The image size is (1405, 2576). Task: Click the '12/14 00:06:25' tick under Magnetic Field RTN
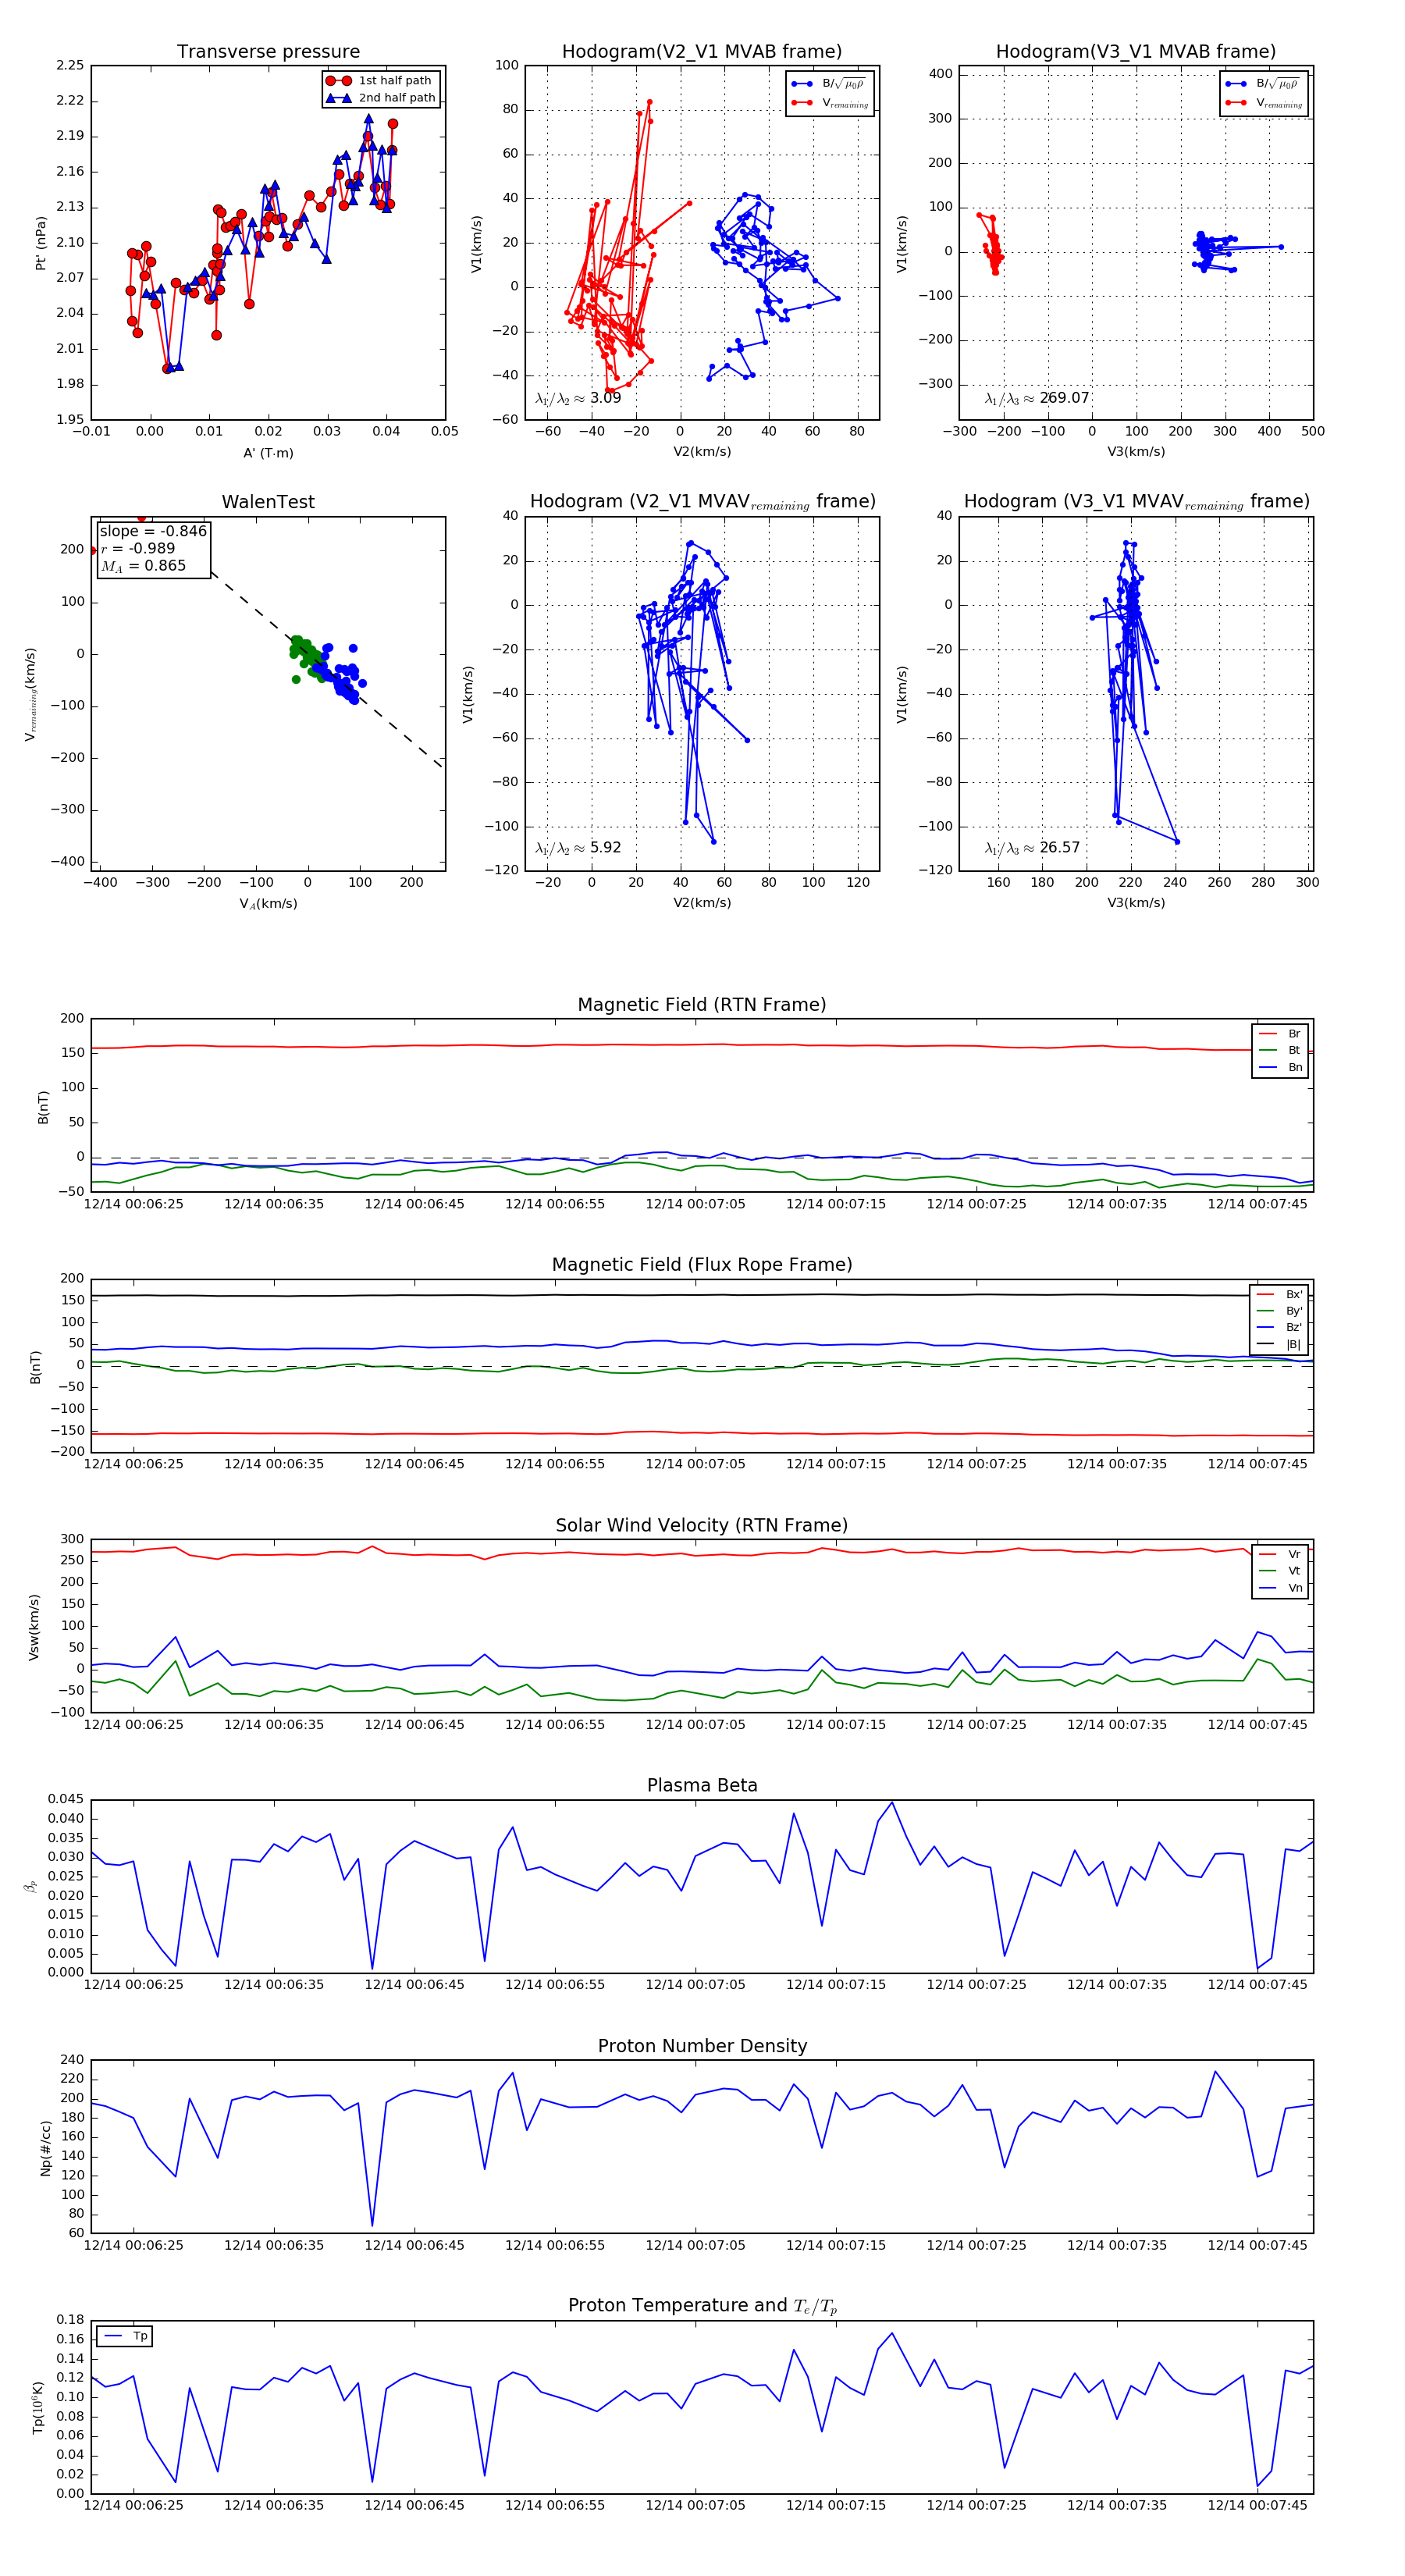[133, 1204]
